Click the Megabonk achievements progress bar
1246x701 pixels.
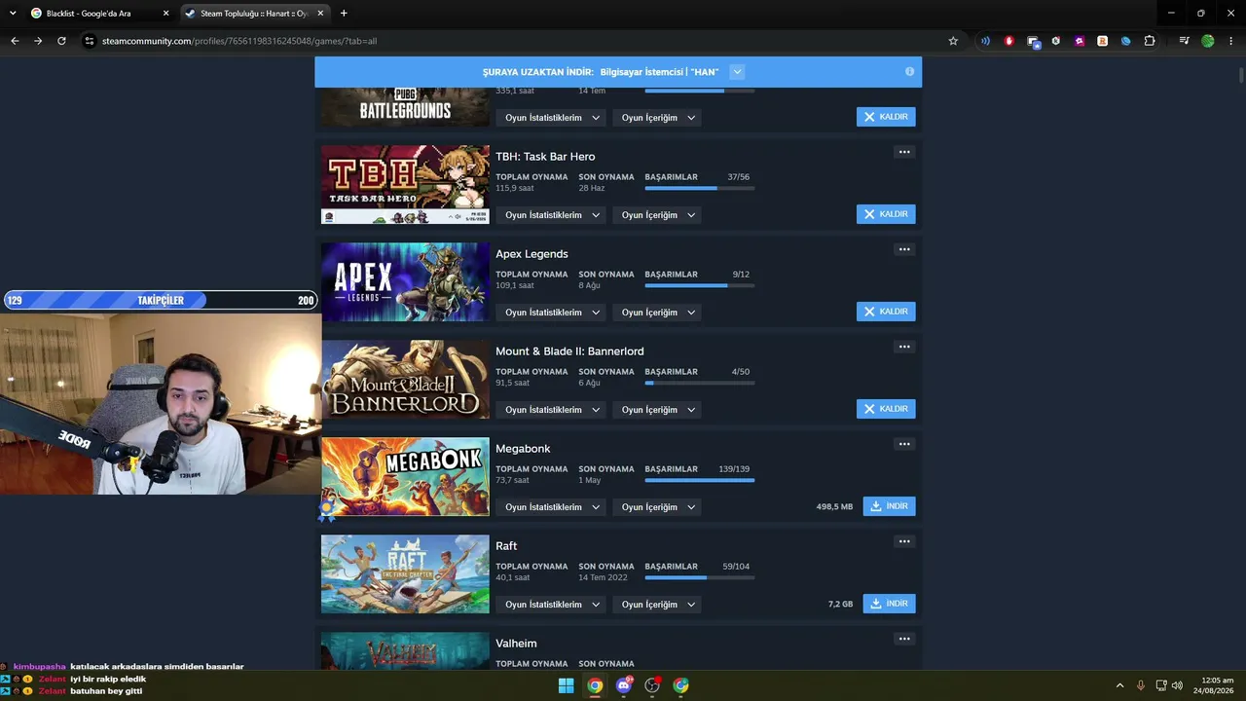tap(699, 480)
